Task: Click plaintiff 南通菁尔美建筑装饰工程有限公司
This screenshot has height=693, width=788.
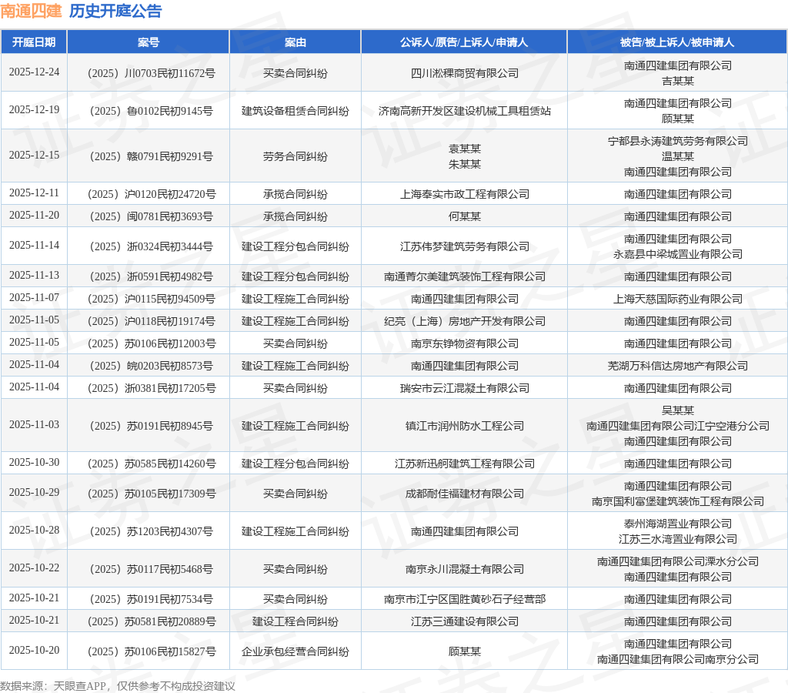Action: (464, 276)
